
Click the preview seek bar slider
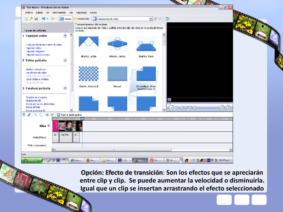(x=169, y=104)
